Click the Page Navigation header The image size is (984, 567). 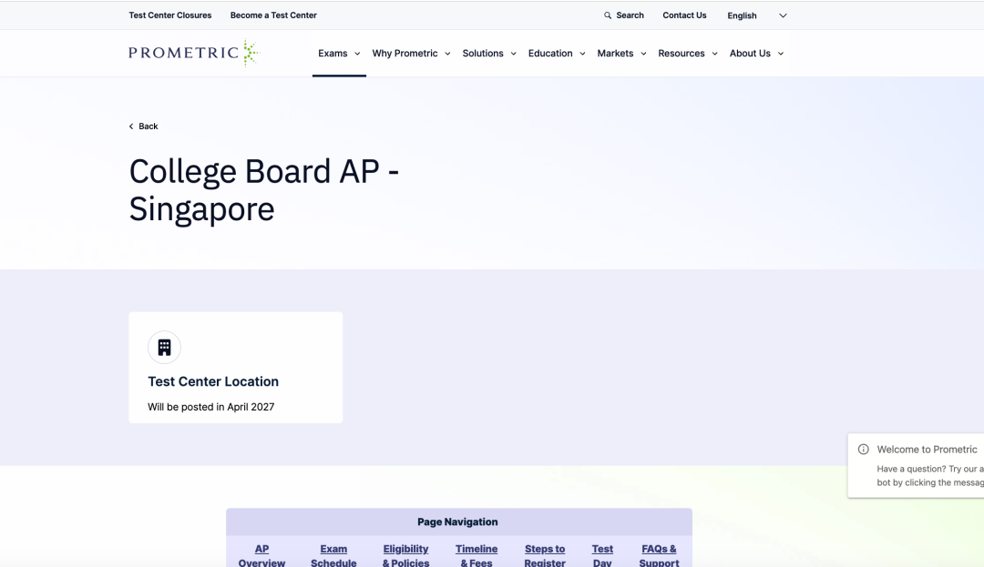point(457,521)
